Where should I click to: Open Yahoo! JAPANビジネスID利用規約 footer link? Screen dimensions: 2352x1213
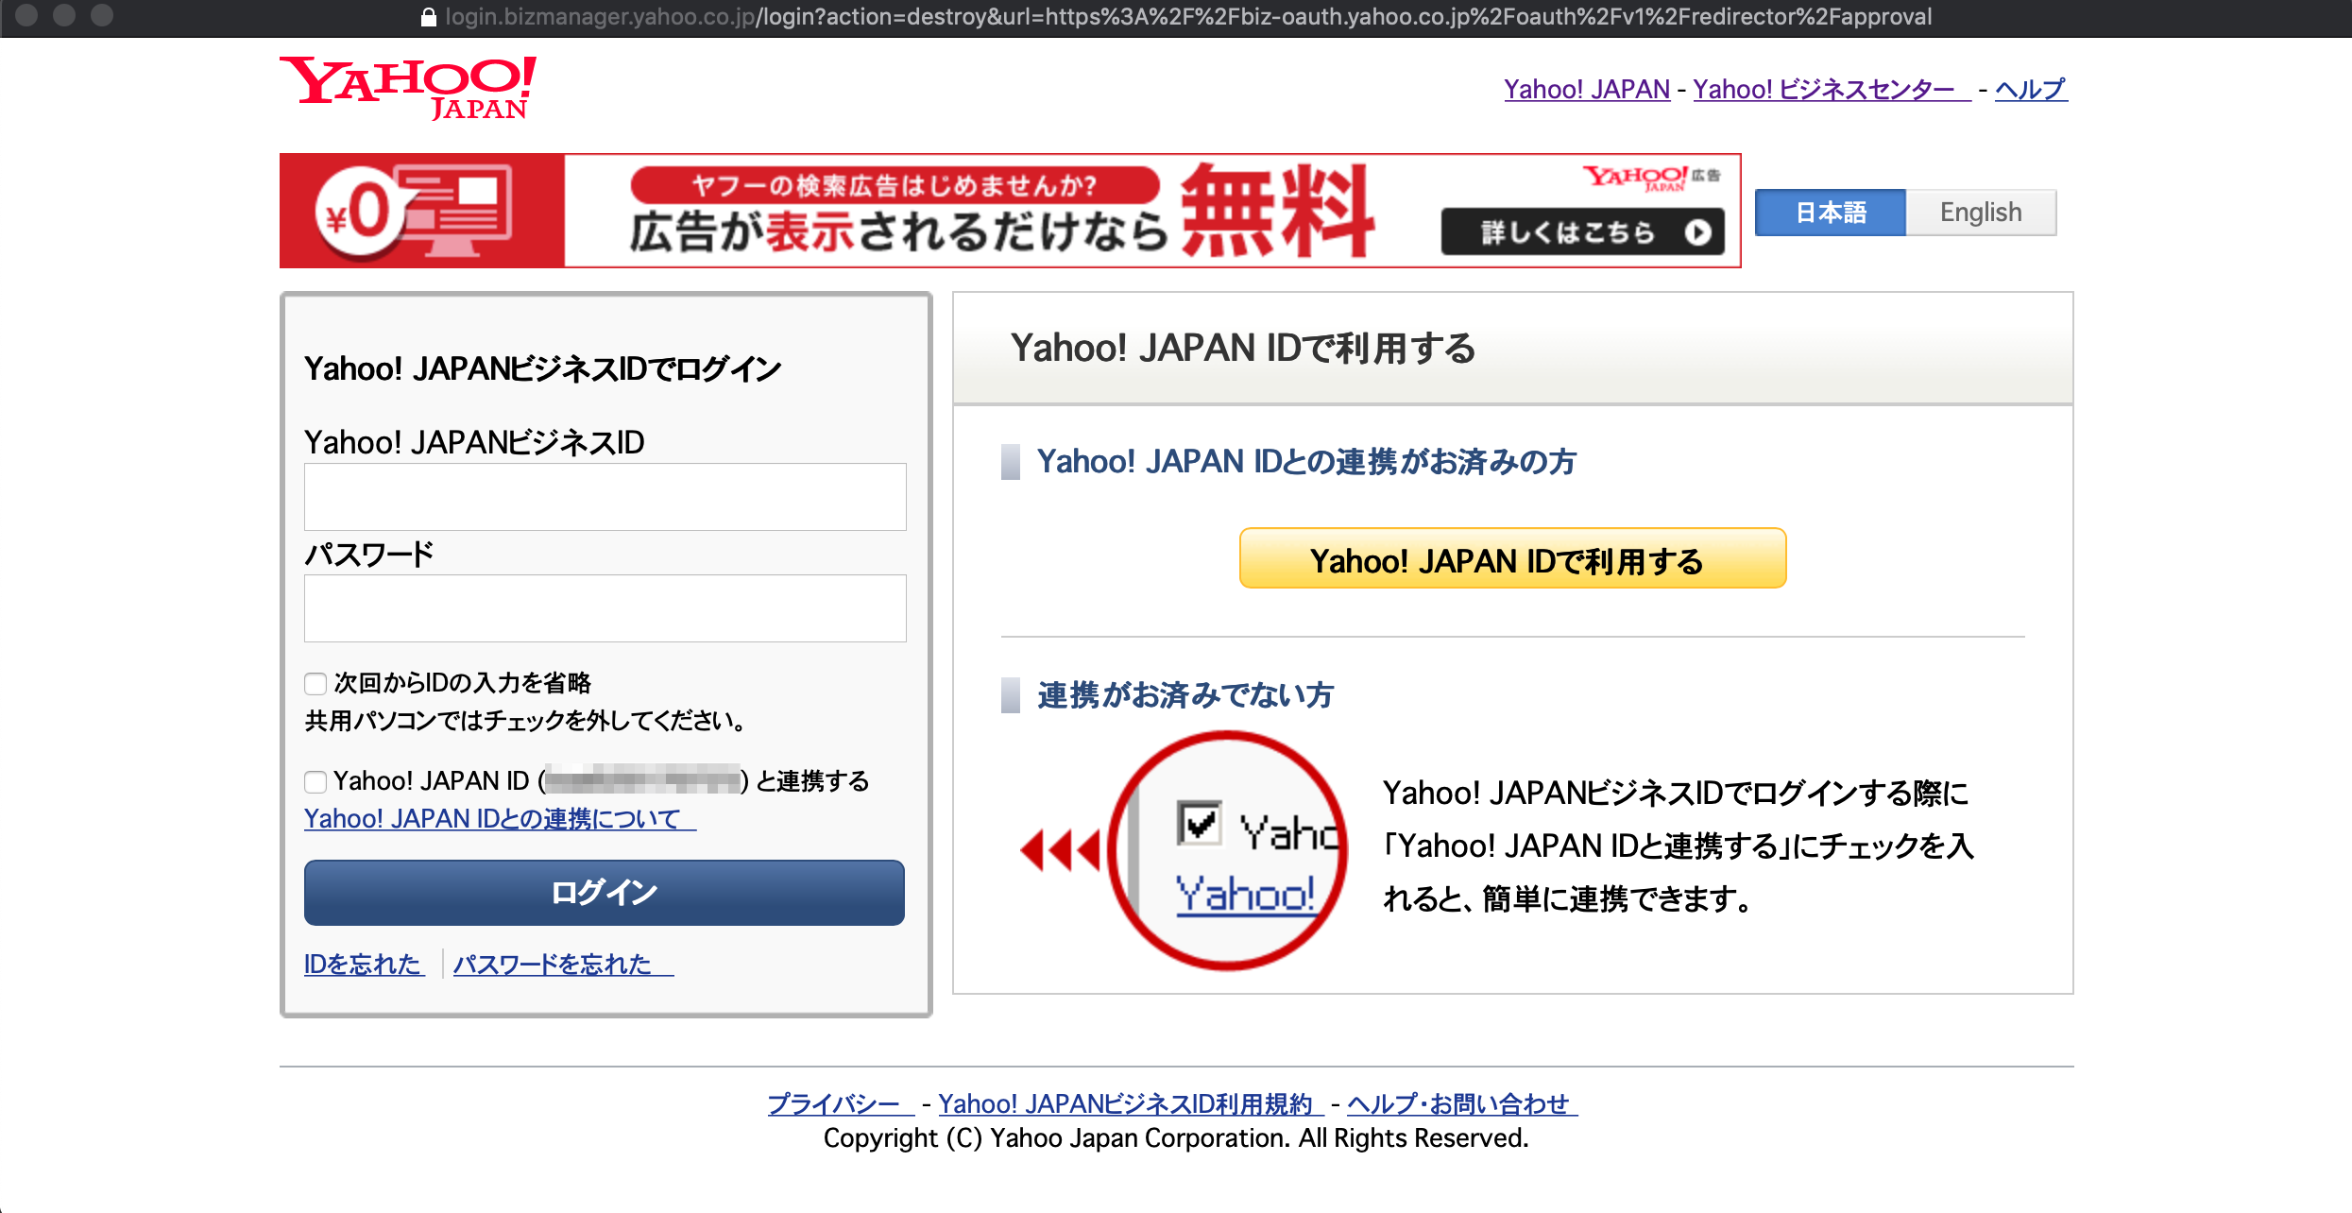click(1131, 1103)
